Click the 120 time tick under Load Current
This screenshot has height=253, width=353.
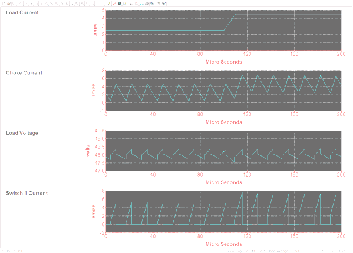pos(247,54)
